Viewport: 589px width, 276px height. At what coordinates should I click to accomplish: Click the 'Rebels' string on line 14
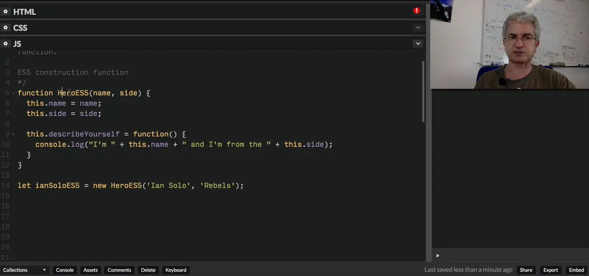point(217,186)
